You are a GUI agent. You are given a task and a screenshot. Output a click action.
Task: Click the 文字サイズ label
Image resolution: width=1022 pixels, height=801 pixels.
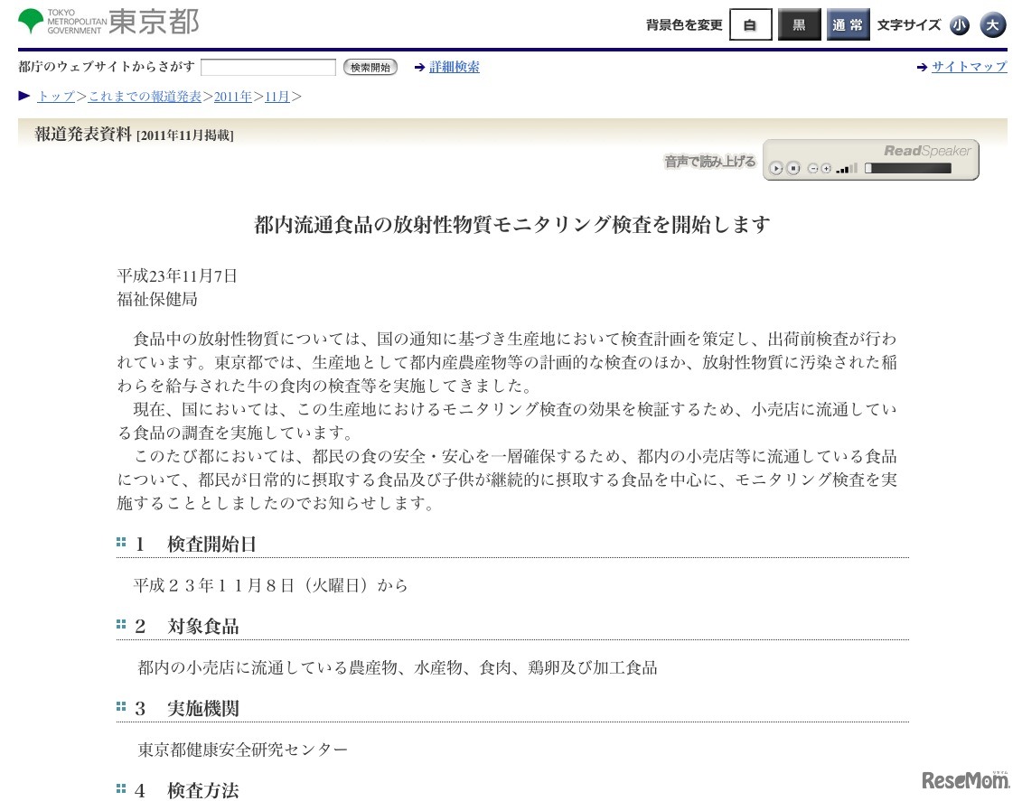point(909,24)
